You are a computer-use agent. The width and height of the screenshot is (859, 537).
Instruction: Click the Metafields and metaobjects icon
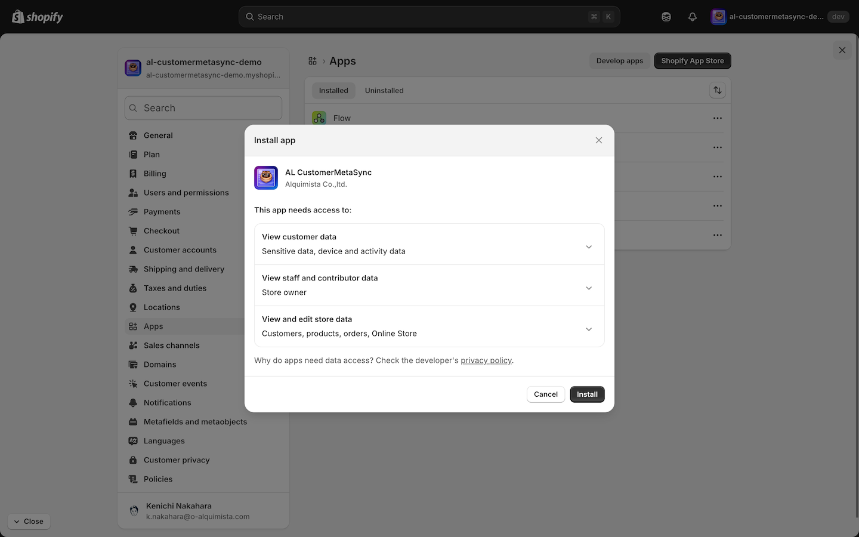[x=133, y=422]
